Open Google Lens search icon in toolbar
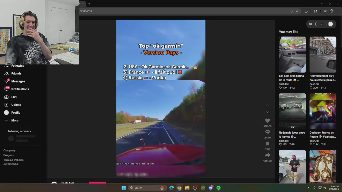Viewport: 342px width, 192px height. coord(316,11)
